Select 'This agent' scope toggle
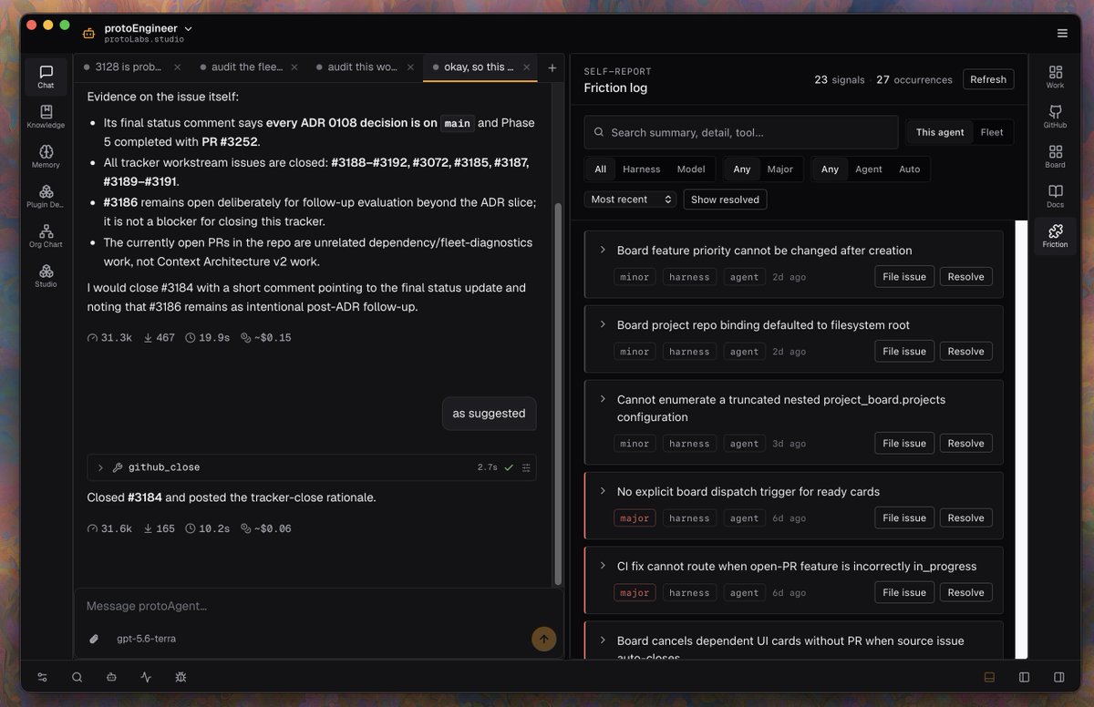The height and width of the screenshot is (707, 1094). tap(939, 132)
